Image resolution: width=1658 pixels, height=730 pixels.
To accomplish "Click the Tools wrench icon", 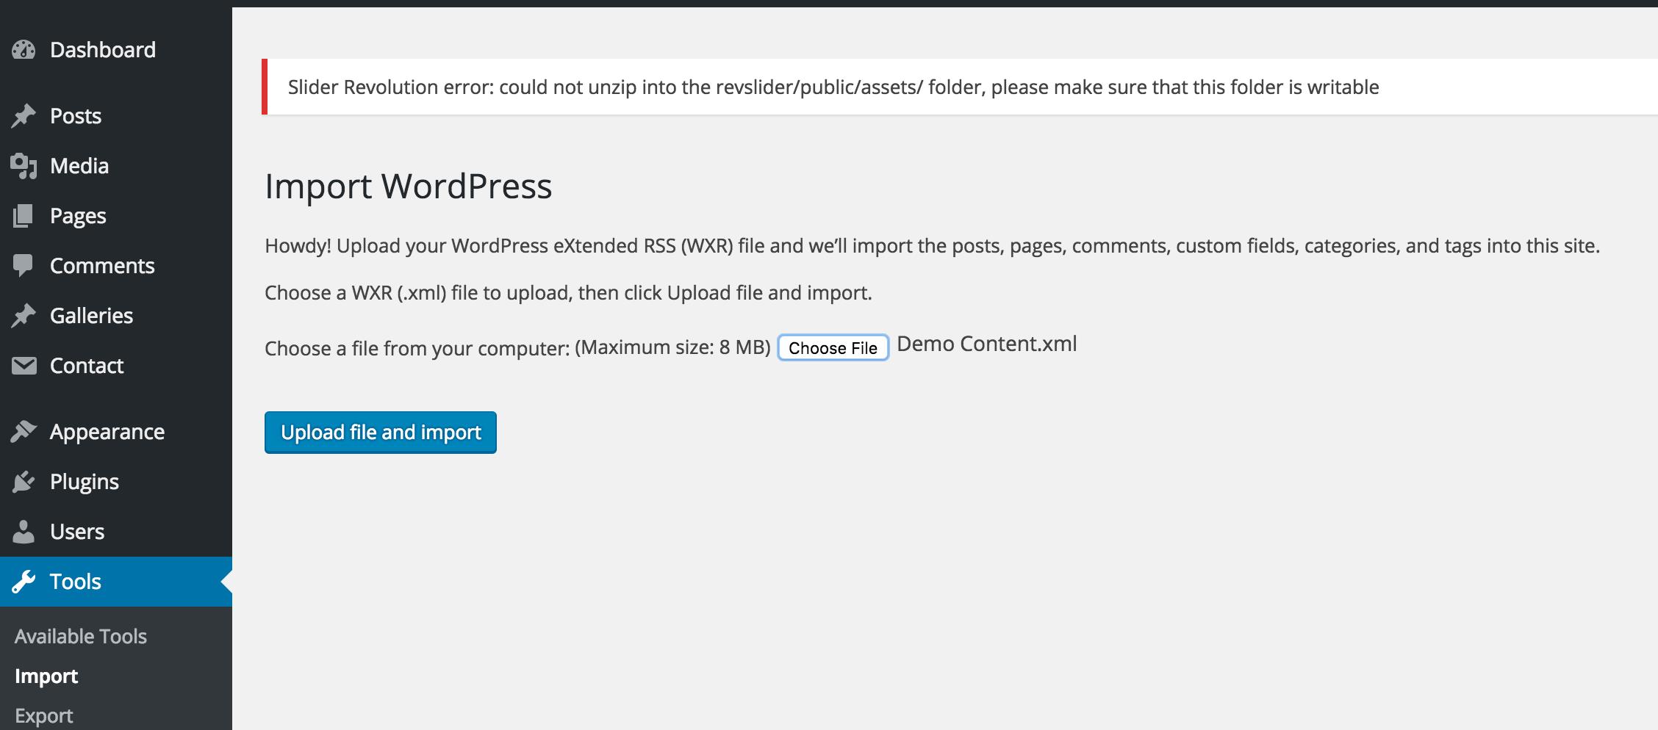I will tap(24, 581).
